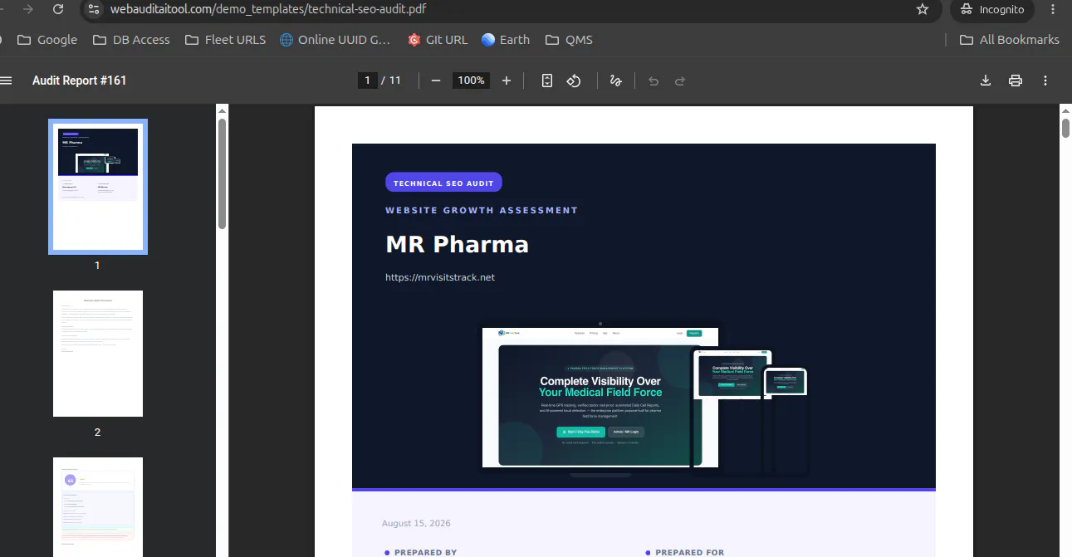The image size is (1072, 557).
Task: Bookmark this page with the star icon
Action: click(x=922, y=9)
